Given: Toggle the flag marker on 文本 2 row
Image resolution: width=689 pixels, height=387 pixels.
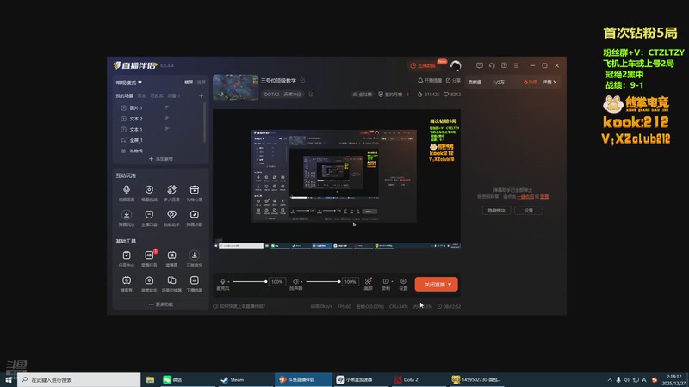Looking at the screenshot, I should [167, 119].
